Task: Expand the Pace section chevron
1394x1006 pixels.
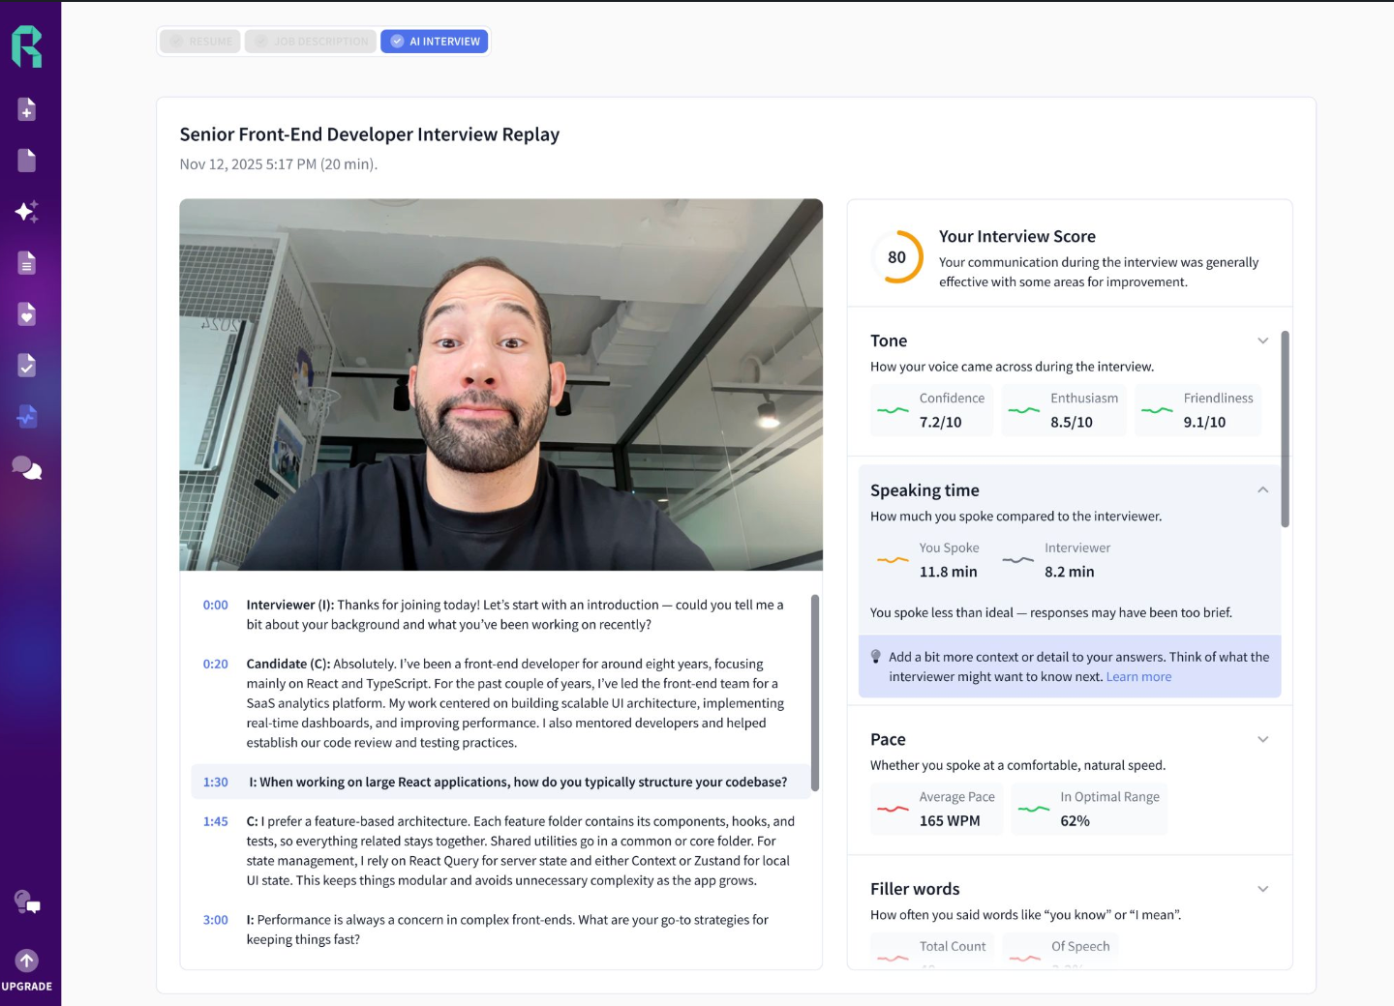Action: tap(1263, 739)
